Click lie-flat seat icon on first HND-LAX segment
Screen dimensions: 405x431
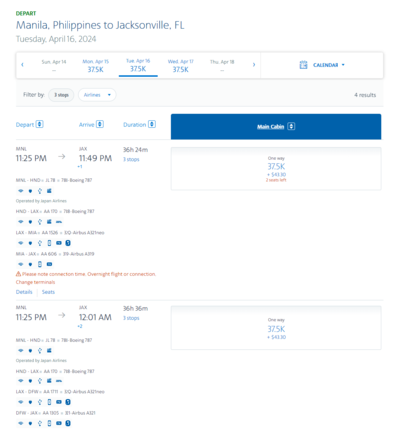[x=59, y=222]
